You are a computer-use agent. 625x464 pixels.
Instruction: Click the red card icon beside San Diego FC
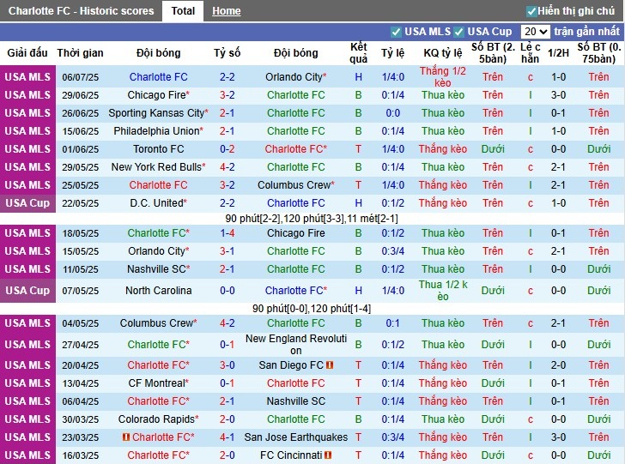[330, 365]
